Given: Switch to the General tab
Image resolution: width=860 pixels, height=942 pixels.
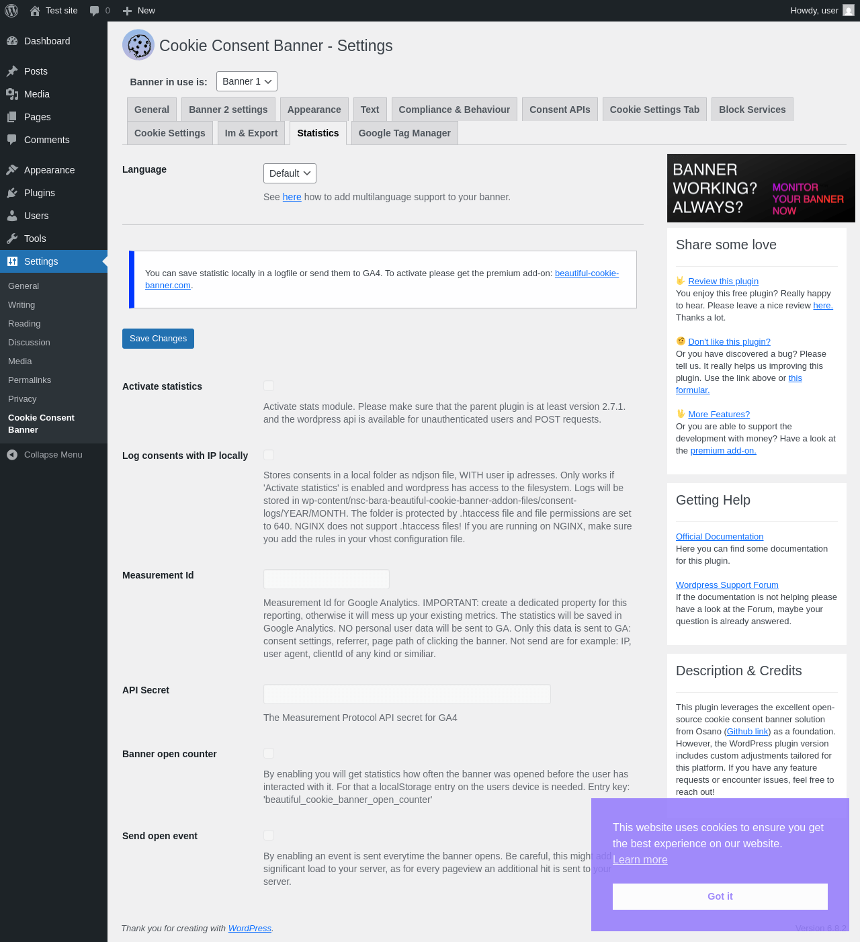Looking at the screenshot, I should 152,110.
